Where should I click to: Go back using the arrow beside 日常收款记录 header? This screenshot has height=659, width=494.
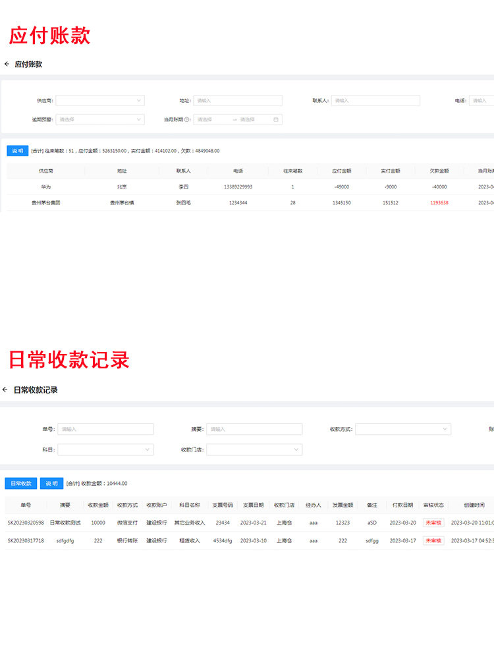coord(5,389)
